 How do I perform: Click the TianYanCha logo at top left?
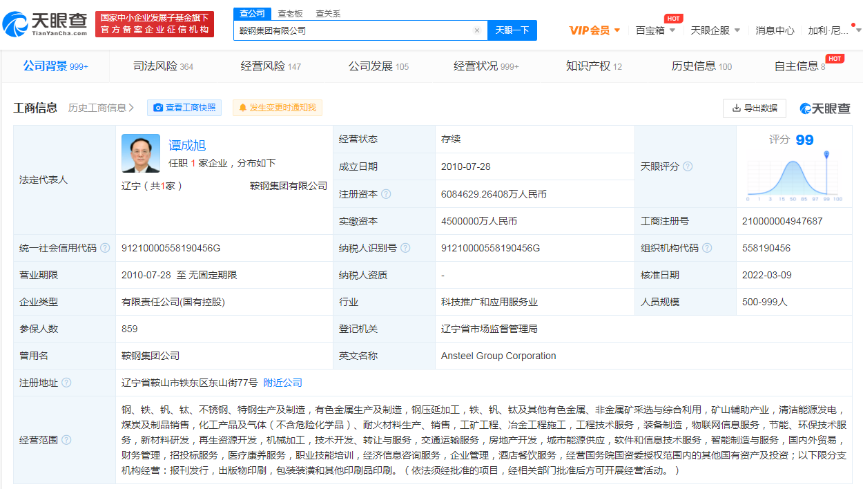45,24
